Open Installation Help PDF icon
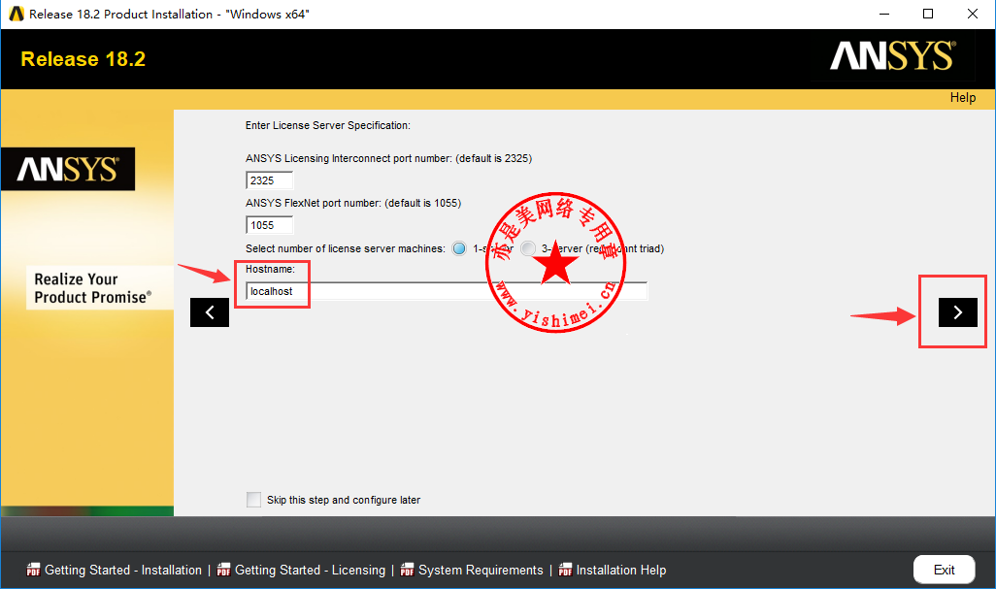Image resolution: width=996 pixels, height=589 pixels. [x=565, y=570]
